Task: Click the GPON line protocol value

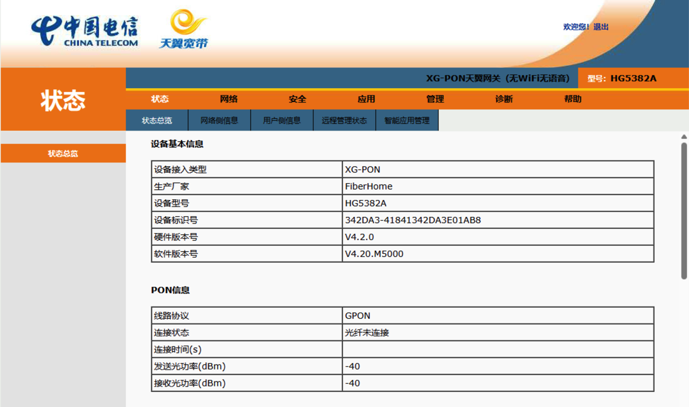Action: (x=358, y=316)
